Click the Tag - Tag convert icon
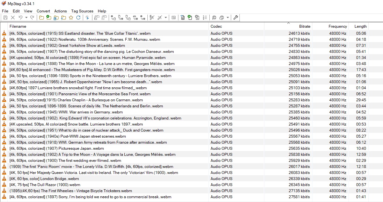The width and height of the screenshot is (383, 202). [x=143, y=18]
